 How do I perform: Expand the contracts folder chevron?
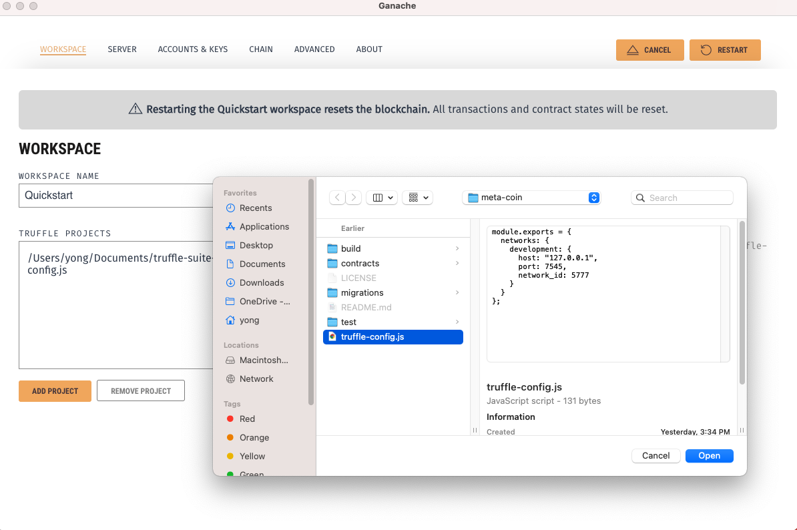coord(457,263)
